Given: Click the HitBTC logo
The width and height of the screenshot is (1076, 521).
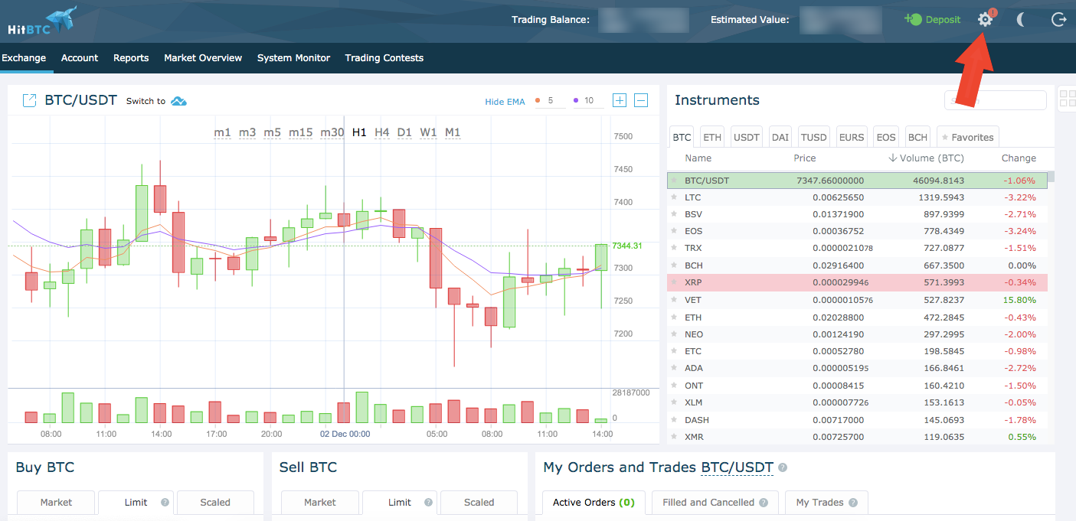Looking at the screenshot, I should [42, 21].
